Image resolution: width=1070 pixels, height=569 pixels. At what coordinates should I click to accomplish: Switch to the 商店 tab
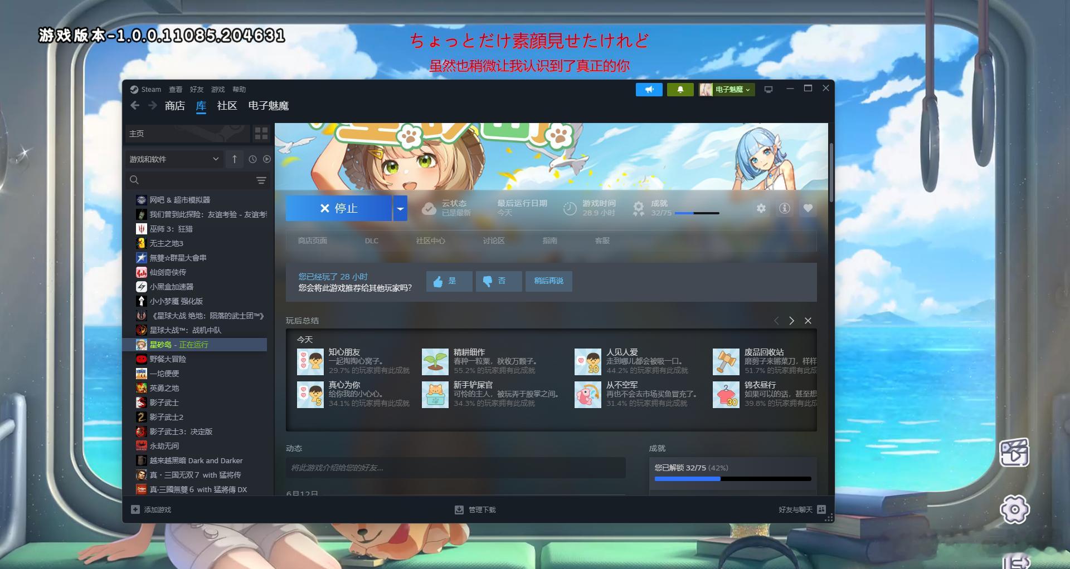coord(174,106)
